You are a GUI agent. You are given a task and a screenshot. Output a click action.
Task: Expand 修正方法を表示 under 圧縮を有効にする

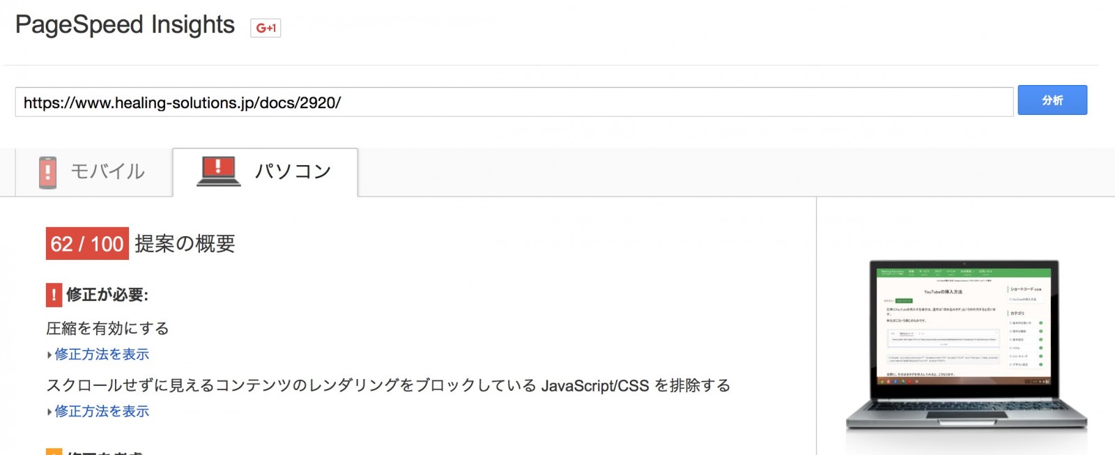102,355
